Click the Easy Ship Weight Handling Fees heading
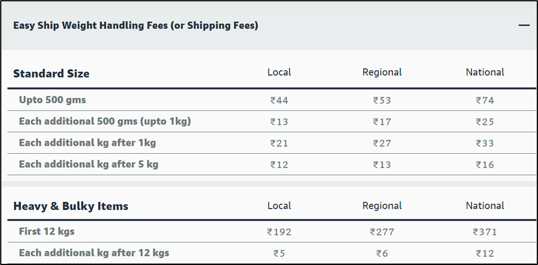The width and height of the screenshot is (538, 265). pyautogui.click(x=136, y=25)
